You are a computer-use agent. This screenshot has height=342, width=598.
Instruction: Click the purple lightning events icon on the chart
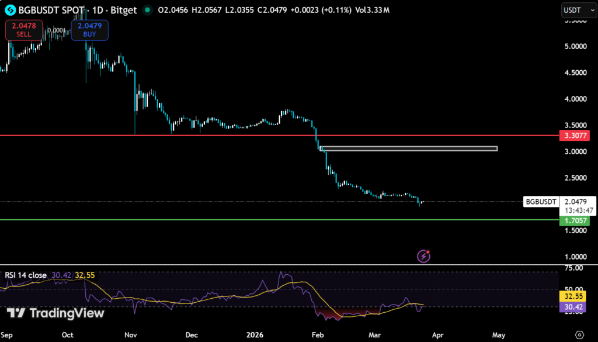(x=423, y=256)
